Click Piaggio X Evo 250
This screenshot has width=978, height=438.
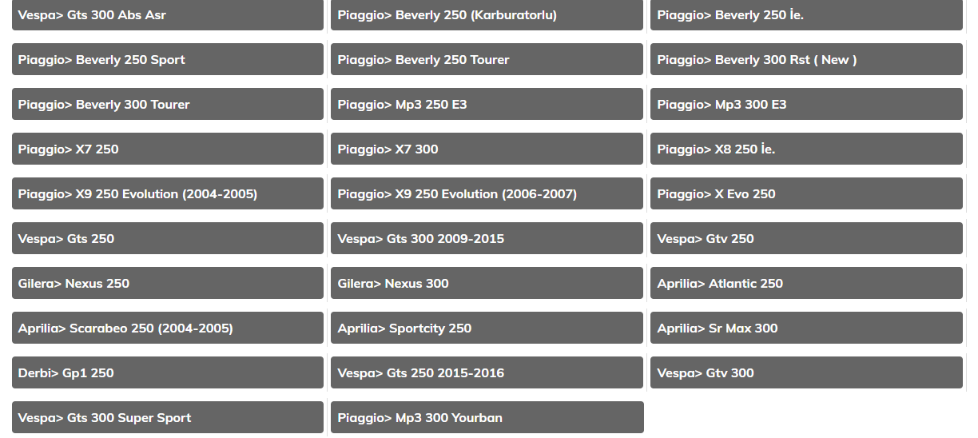806,194
